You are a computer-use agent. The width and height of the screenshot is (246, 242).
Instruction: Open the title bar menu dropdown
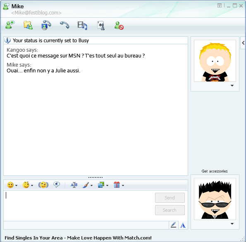pos(220,6)
